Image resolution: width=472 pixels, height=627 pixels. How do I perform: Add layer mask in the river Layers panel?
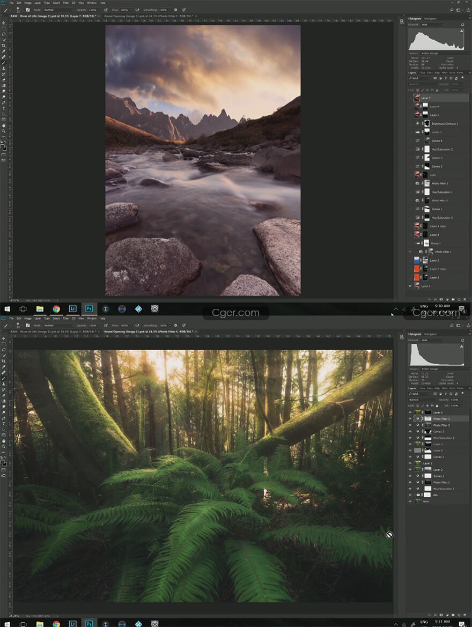pos(441,299)
